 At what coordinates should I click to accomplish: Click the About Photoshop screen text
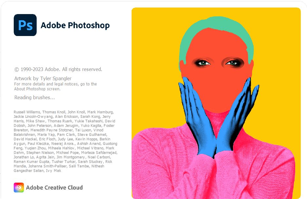[37, 89]
